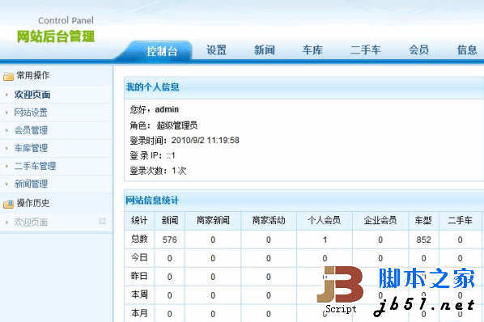Open 欢迎页面 entry in 操作历史
Screen dimensions: 484x322
pyautogui.click(x=31, y=222)
